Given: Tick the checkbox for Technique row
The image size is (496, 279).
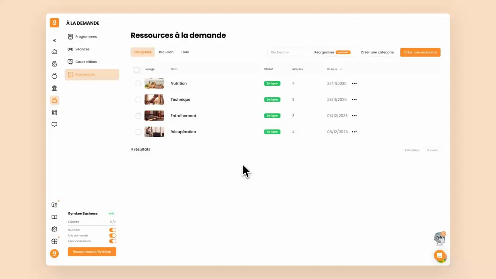Looking at the screenshot, I should [x=138, y=100].
